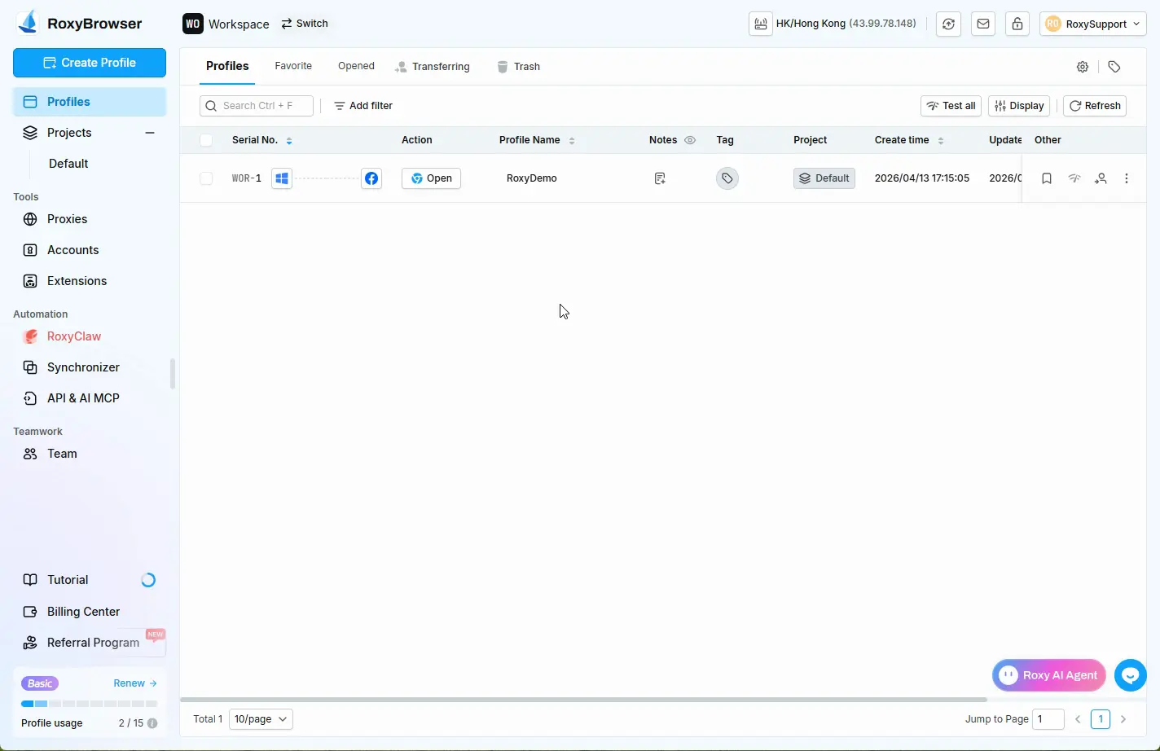Click the horizontal table scrollbar

pos(583,699)
